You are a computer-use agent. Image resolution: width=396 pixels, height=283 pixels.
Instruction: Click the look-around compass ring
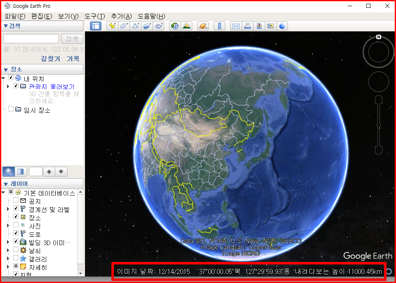coord(379,52)
